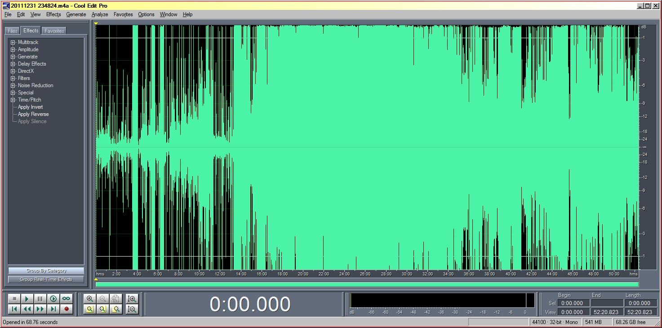Switch to the Effects panel tab
Viewport: 662px width, 328px height.
(x=31, y=31)
